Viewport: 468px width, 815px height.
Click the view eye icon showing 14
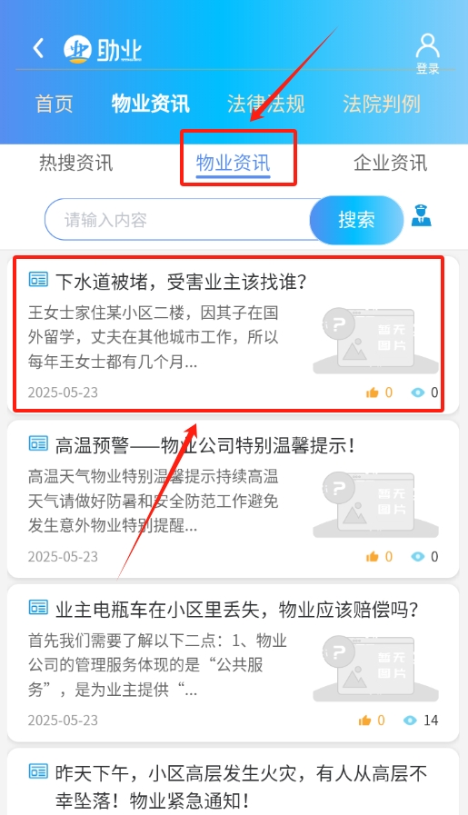pyautogui.click(x=410, y=721)
